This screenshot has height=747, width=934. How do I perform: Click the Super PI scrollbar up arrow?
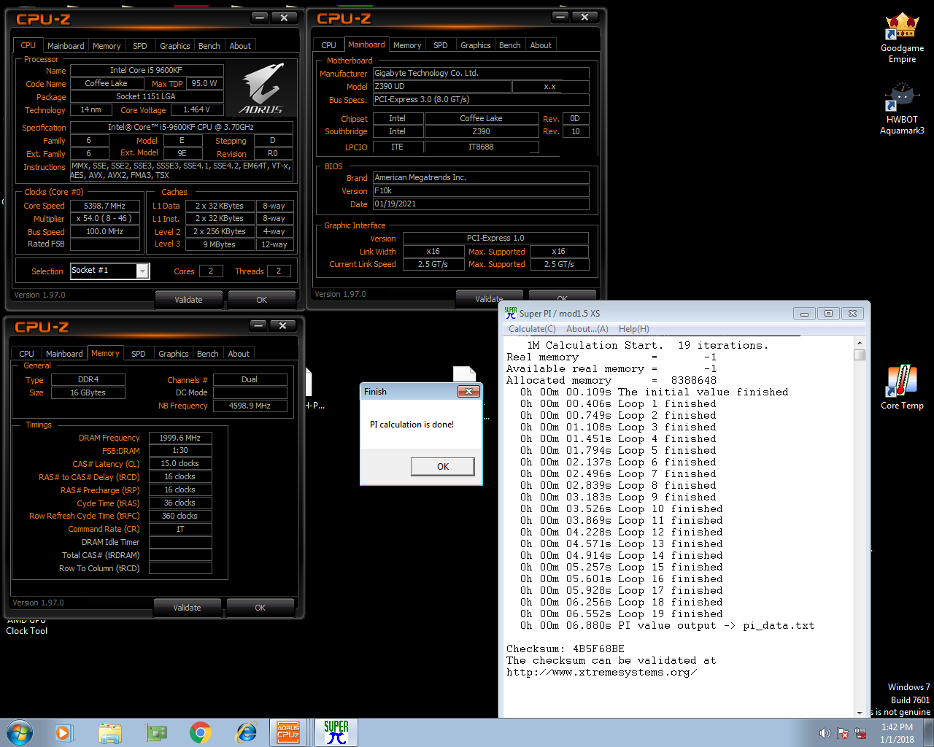(x=860, y=343)
